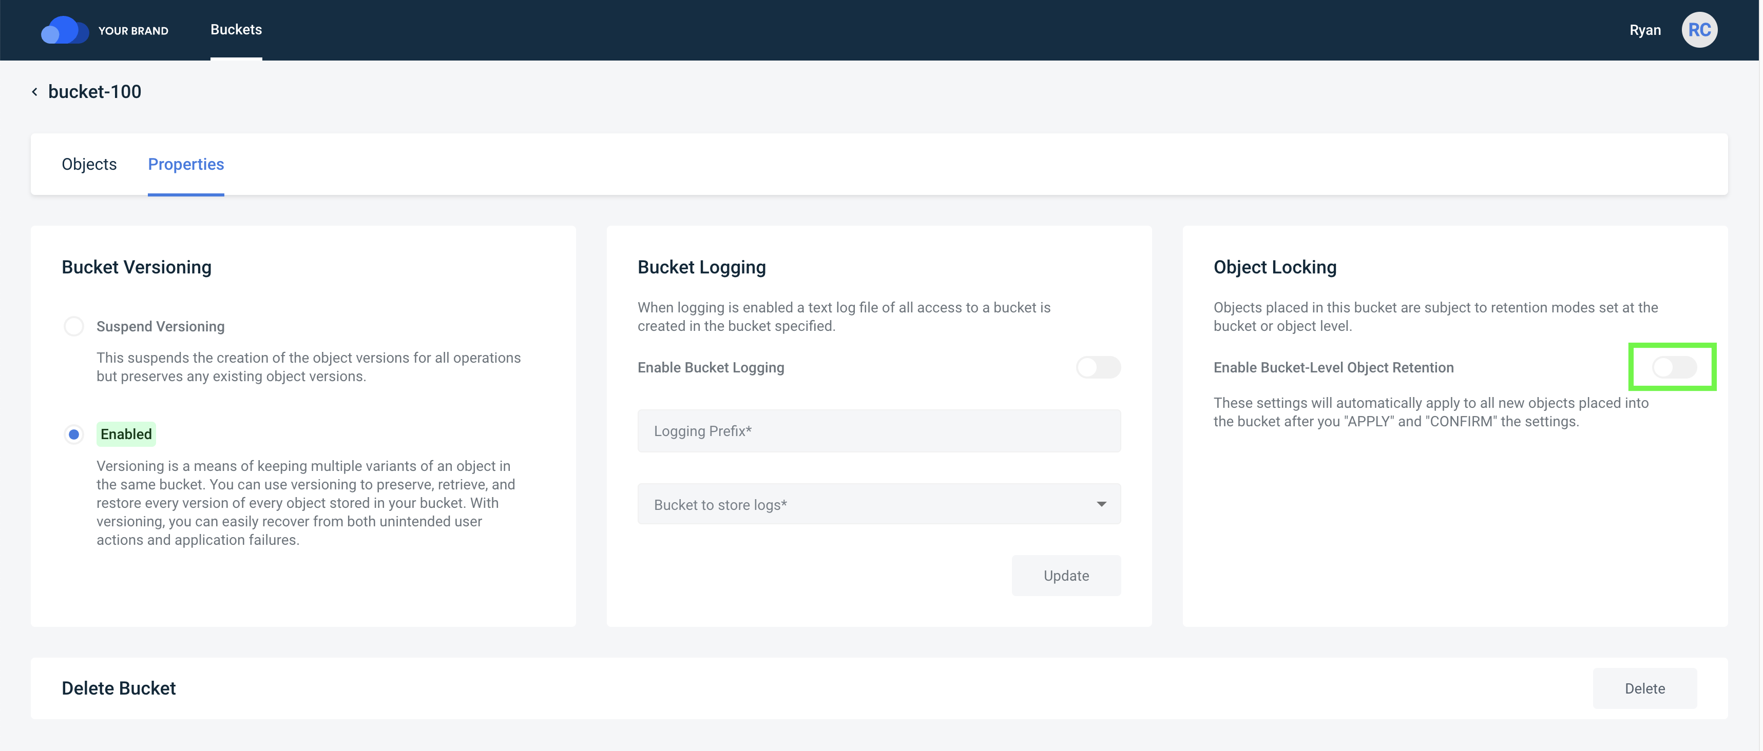Image resolution: width=1763 pixels, height=751 pixels.
Task: Click the bucket-100 title
Action: (94, 92)
